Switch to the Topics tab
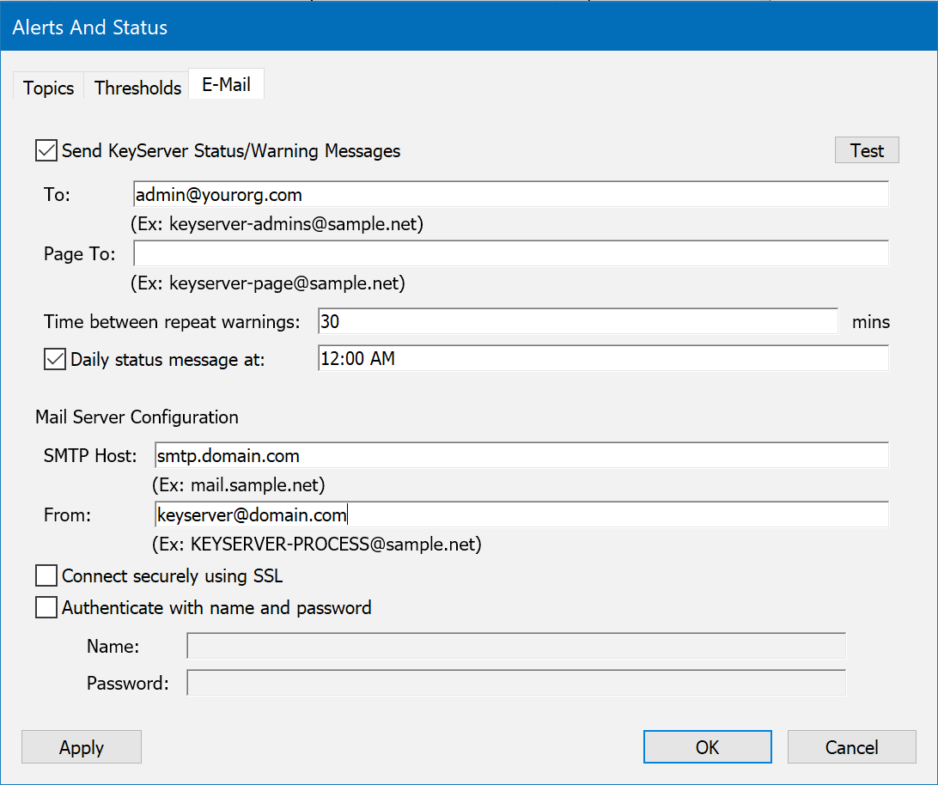938x785 pixels. click(48, 88)
